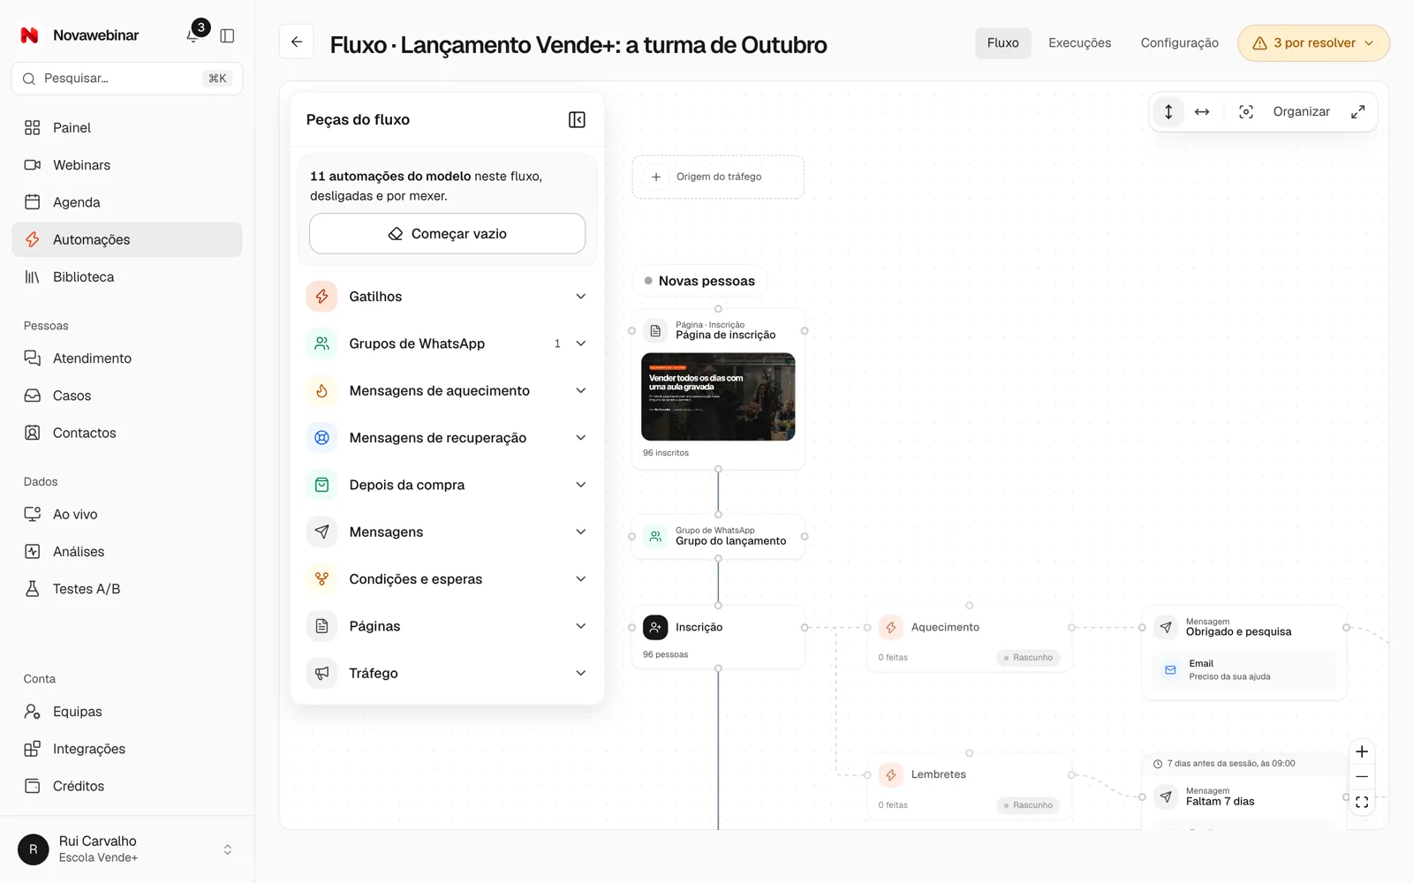Select vertical layout direction icon

1168,111
